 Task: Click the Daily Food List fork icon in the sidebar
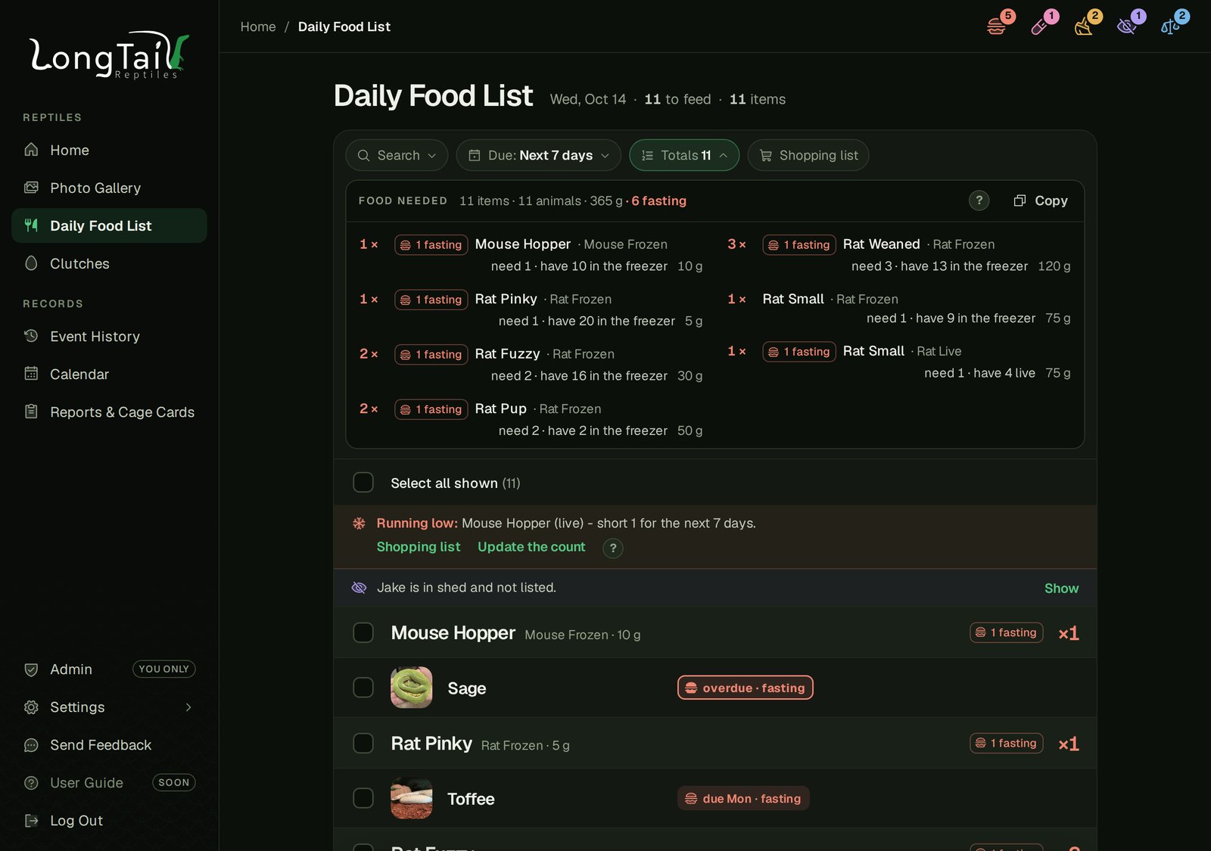pyautogui.click(x=31, y=225)
